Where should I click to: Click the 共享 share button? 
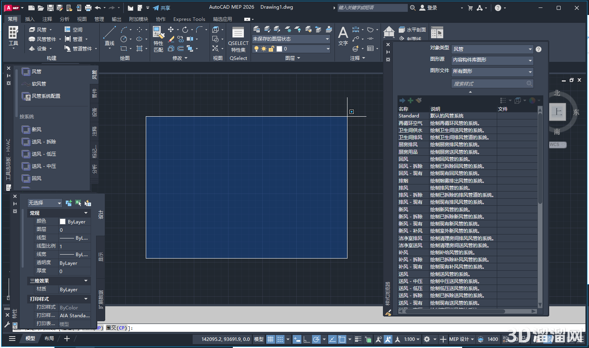(162, 8)
